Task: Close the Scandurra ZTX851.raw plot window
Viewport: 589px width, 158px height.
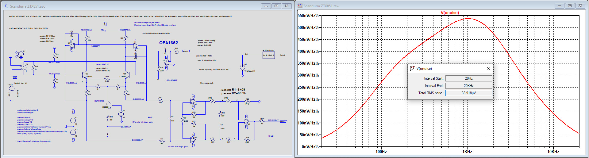Action: pyautogui.click(x=580, y=6)
